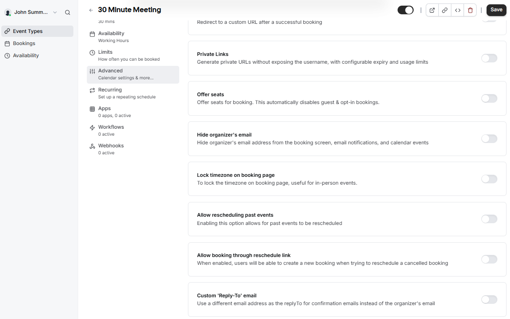The width and height of the screenshot is (510, 319).
Task: Click 'Lock timezone on booking page' heading
Action: click(236, 175)
